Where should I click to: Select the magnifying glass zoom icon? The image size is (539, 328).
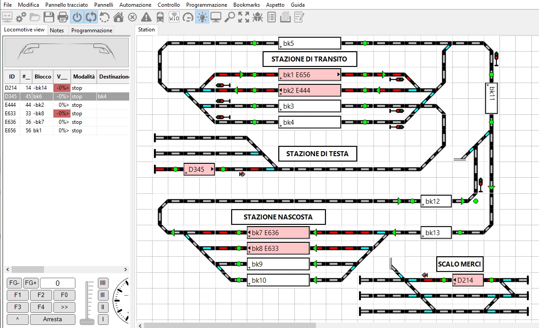[230, 17]
